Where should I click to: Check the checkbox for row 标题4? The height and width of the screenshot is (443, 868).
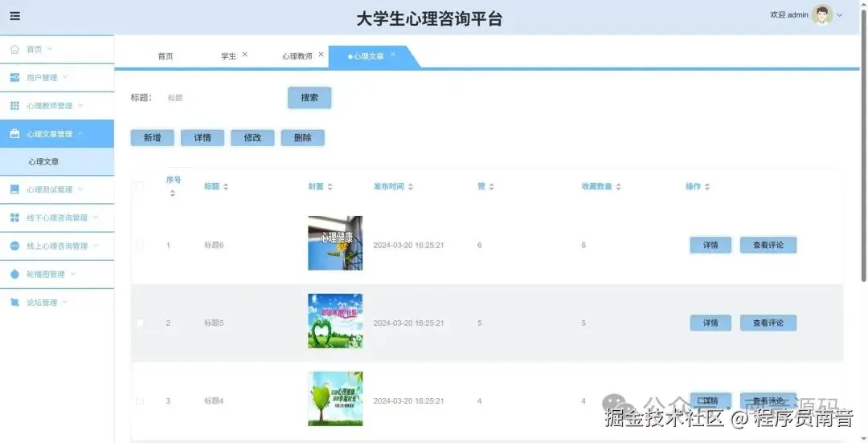click(x=140, y=401)
